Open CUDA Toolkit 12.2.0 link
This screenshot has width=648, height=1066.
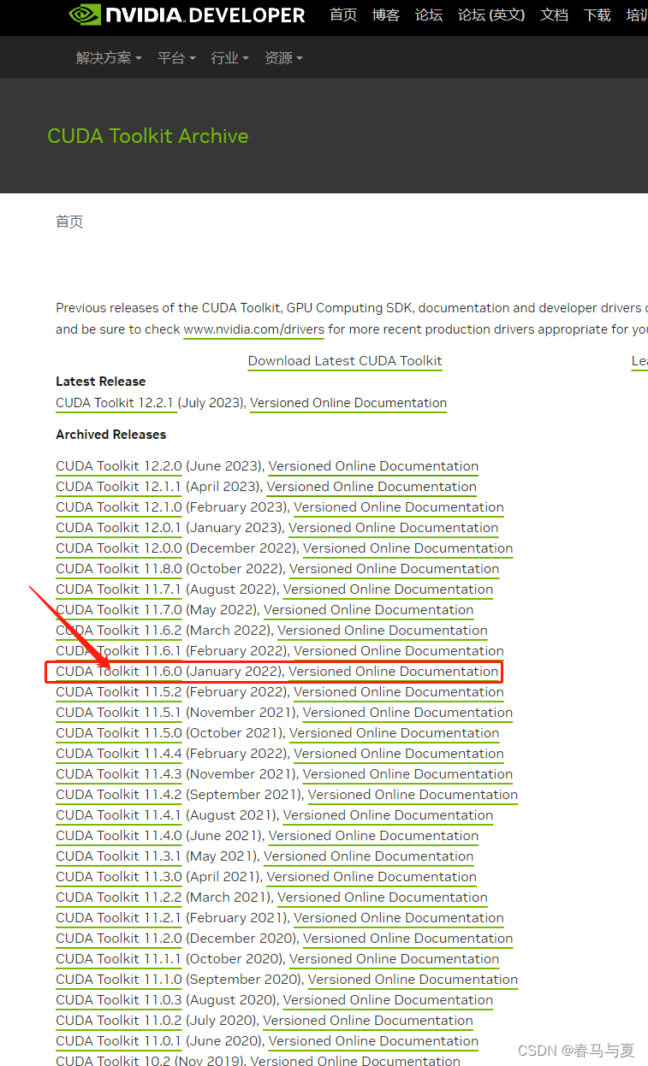click(x=119, y=466)
